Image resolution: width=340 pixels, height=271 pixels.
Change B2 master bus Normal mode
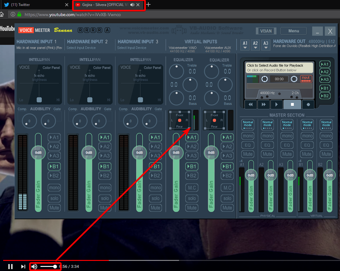tap(326, 125)
